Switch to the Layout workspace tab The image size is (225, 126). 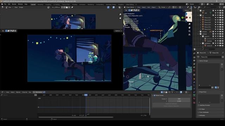(x=33, y=5)
